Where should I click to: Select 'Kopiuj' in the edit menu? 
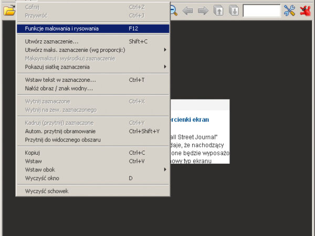tap(33, 153)
